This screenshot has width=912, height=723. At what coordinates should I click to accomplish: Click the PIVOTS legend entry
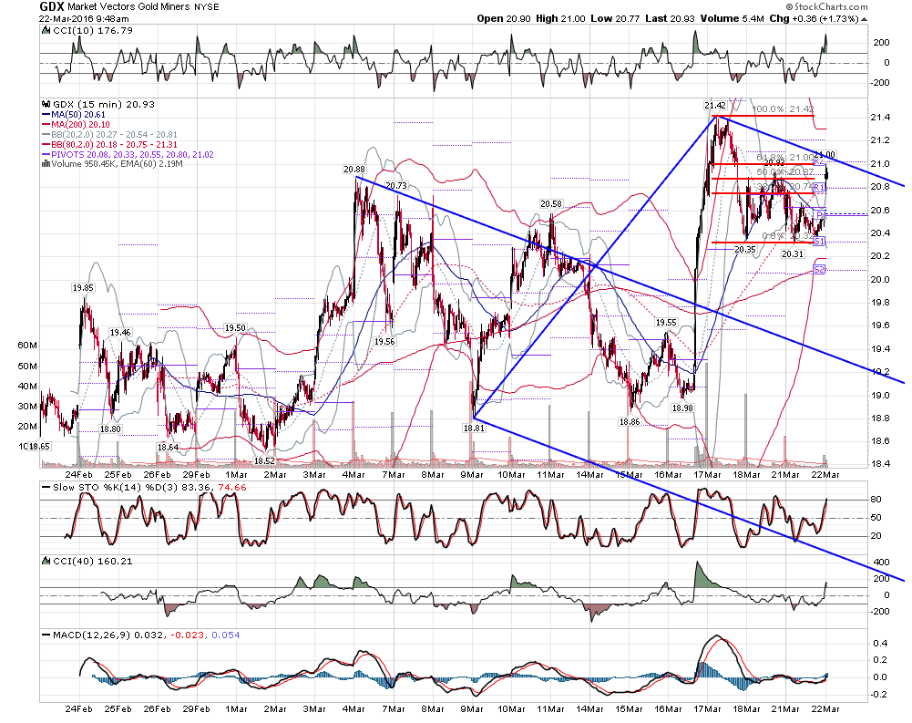coord(128,154)
